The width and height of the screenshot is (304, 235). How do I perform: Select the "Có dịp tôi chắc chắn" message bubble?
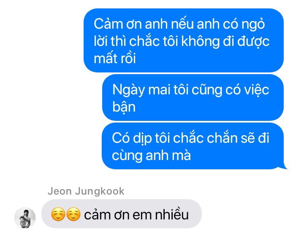pyautogui.click(x=193, y=146)
